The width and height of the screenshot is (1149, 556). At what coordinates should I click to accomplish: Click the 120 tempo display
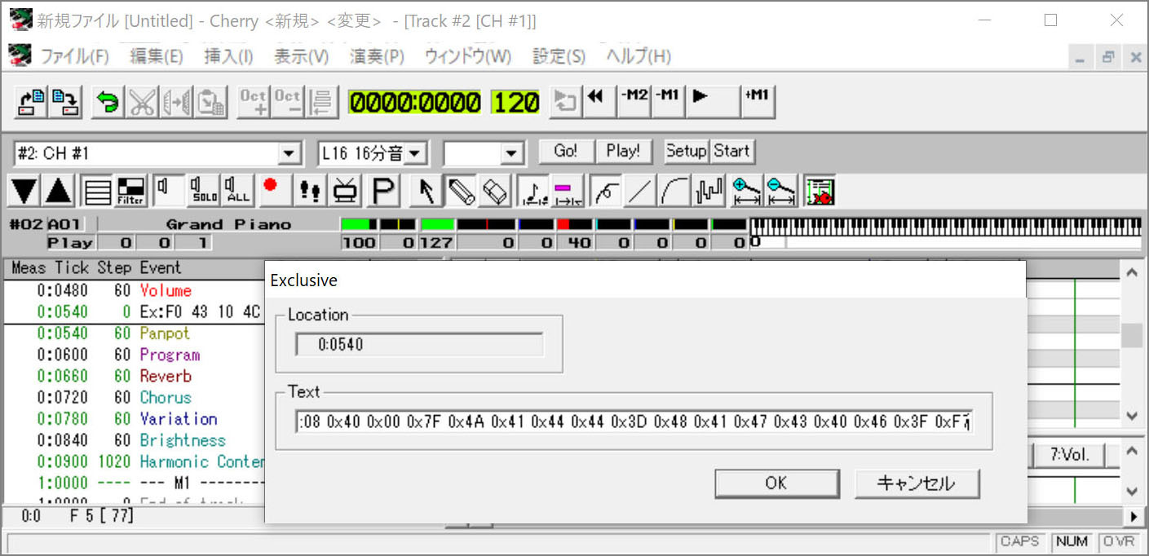click(x=515, y=103)
